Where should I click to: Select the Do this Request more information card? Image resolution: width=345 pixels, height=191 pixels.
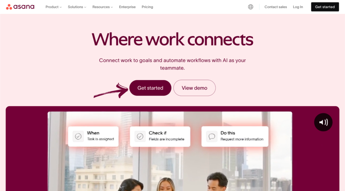[235, 136]
